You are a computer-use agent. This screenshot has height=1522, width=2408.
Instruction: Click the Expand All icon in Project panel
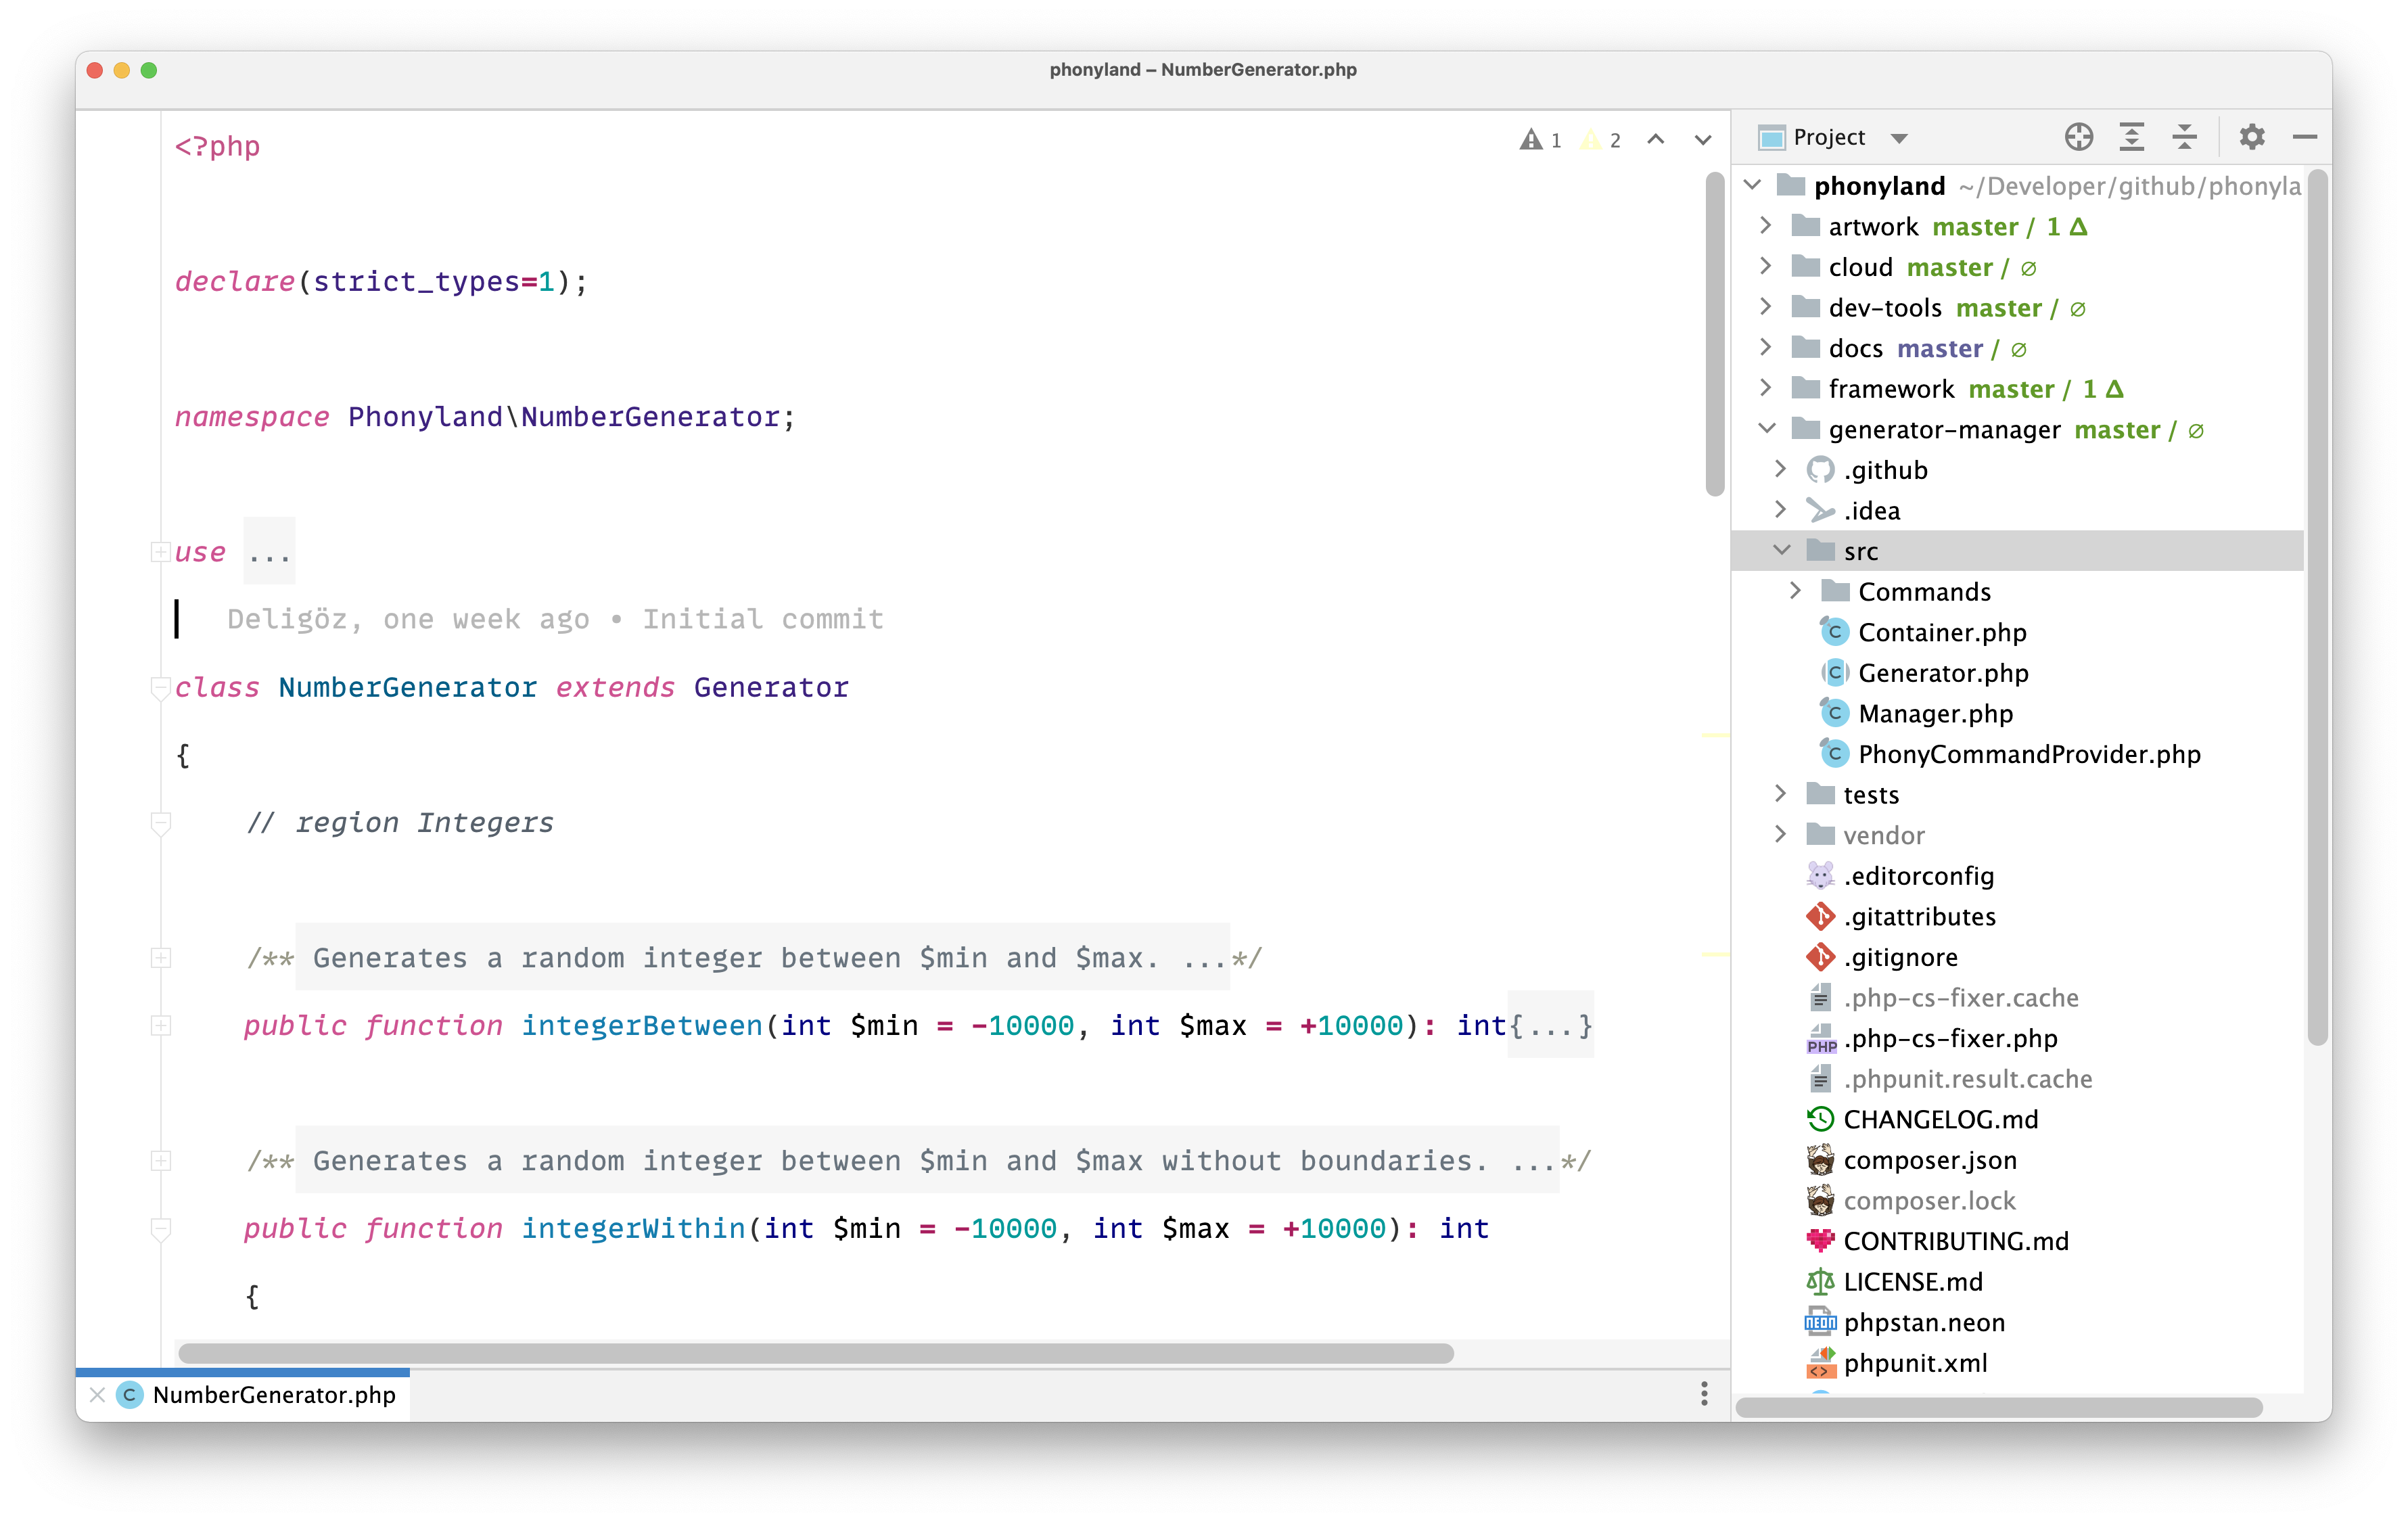pos(2131,137)
